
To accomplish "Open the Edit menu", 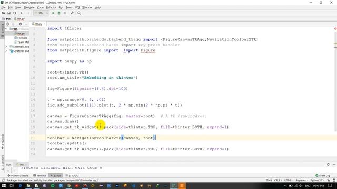I will [x=11, y=7].
